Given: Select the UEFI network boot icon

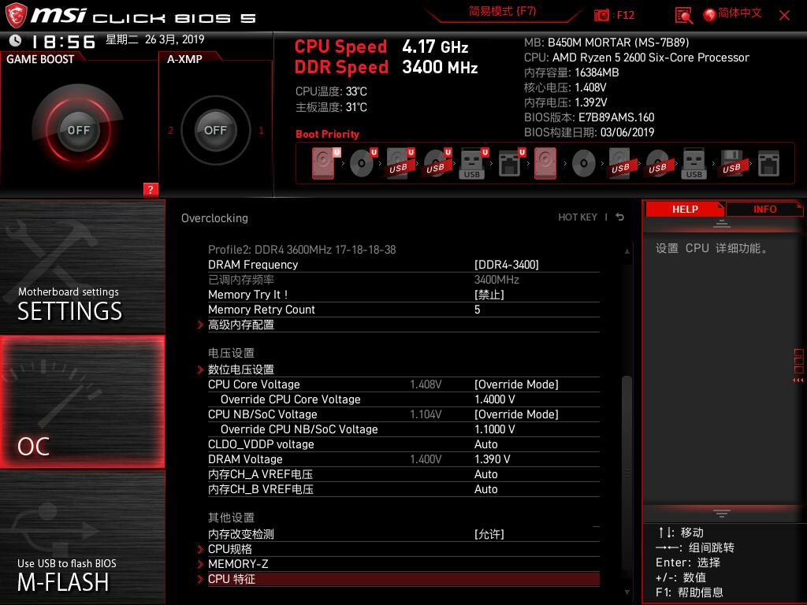Looking at the screenshot, I should pos(511,164).
